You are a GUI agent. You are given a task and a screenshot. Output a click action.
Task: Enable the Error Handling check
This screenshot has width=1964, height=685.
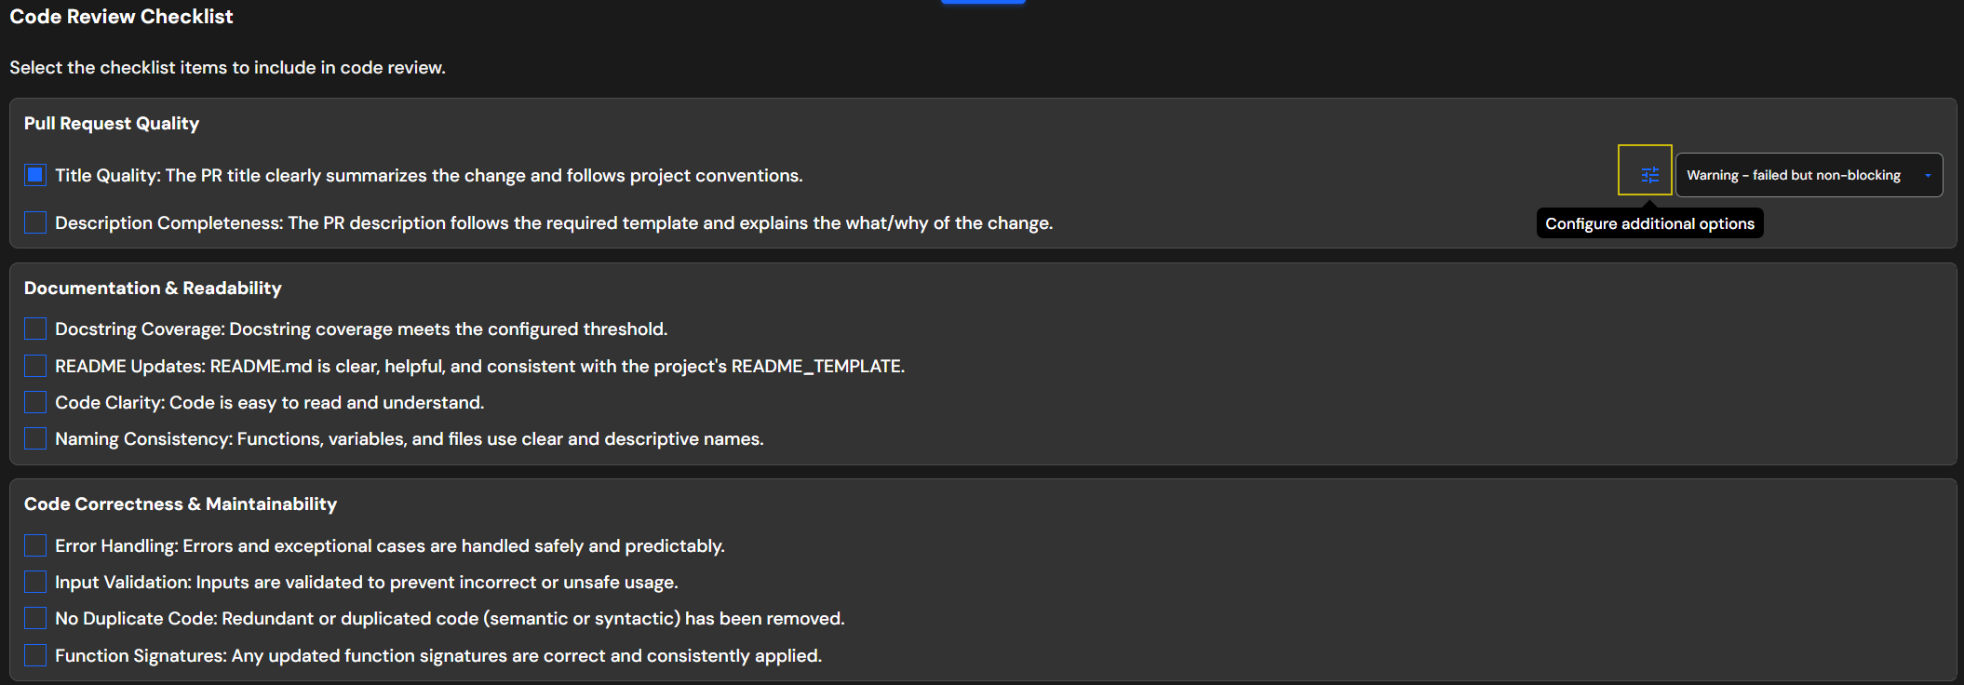tap(34, 544)
